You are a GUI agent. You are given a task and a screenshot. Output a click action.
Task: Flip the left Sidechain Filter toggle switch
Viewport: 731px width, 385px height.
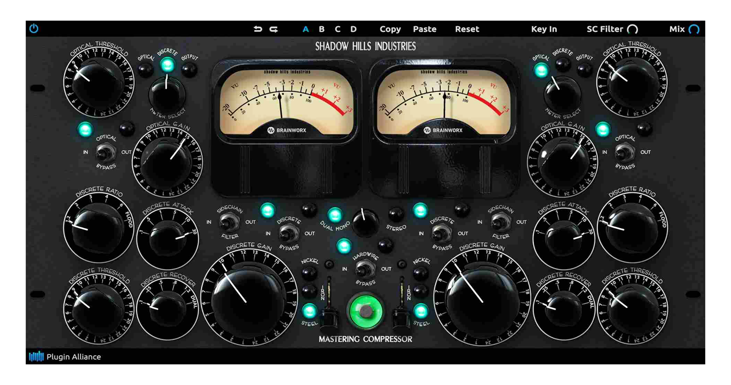point(230,222)
